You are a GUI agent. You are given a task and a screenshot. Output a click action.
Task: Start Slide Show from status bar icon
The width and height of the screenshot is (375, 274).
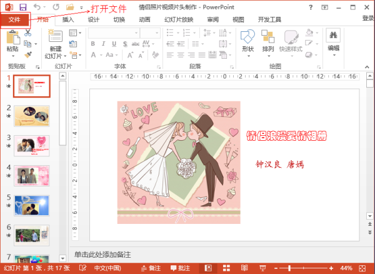point(262,268)
